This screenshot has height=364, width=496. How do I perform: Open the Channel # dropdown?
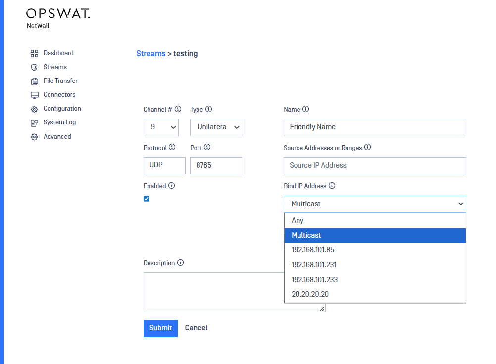[x=161, y=127]
